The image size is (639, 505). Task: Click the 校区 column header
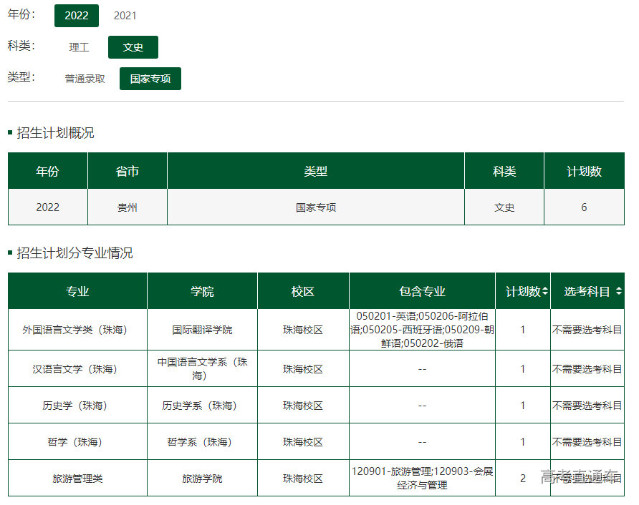tap(303, 292)
